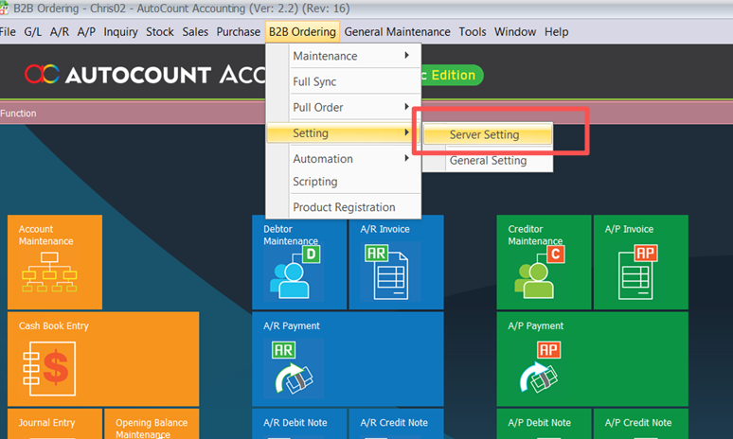This screenshot has width=733, height=439.
Task: Open the Opening Balance Maintenance tile
Action: 152,424
